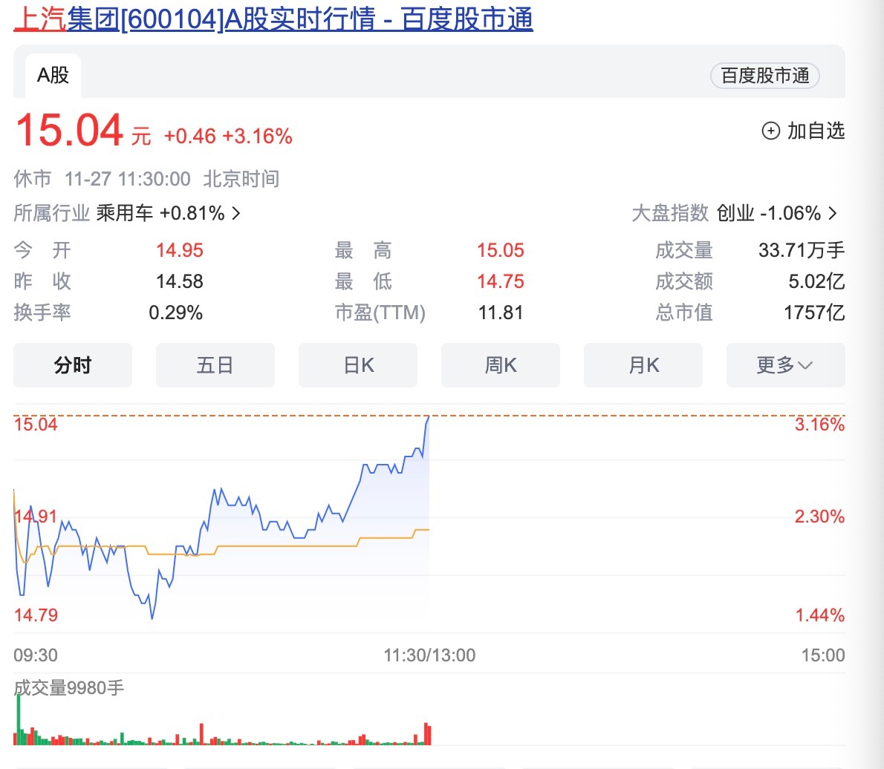
Task: Click the peak of the intraday price line
Action: (429, 417)
